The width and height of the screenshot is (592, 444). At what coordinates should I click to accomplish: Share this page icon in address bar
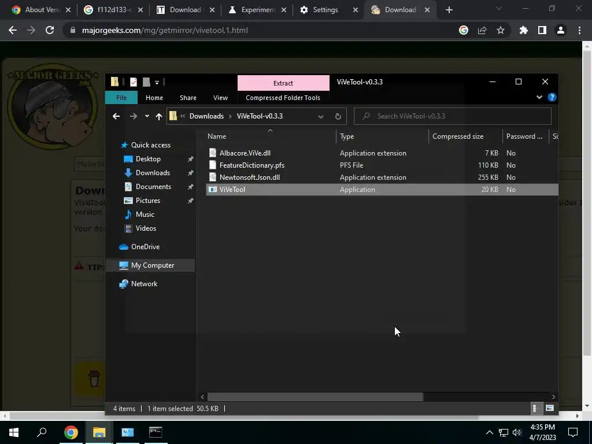tap(482, 30)
